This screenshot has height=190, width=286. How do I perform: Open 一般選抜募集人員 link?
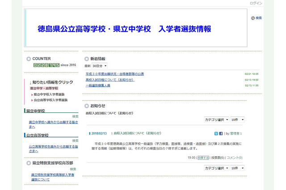98,85
